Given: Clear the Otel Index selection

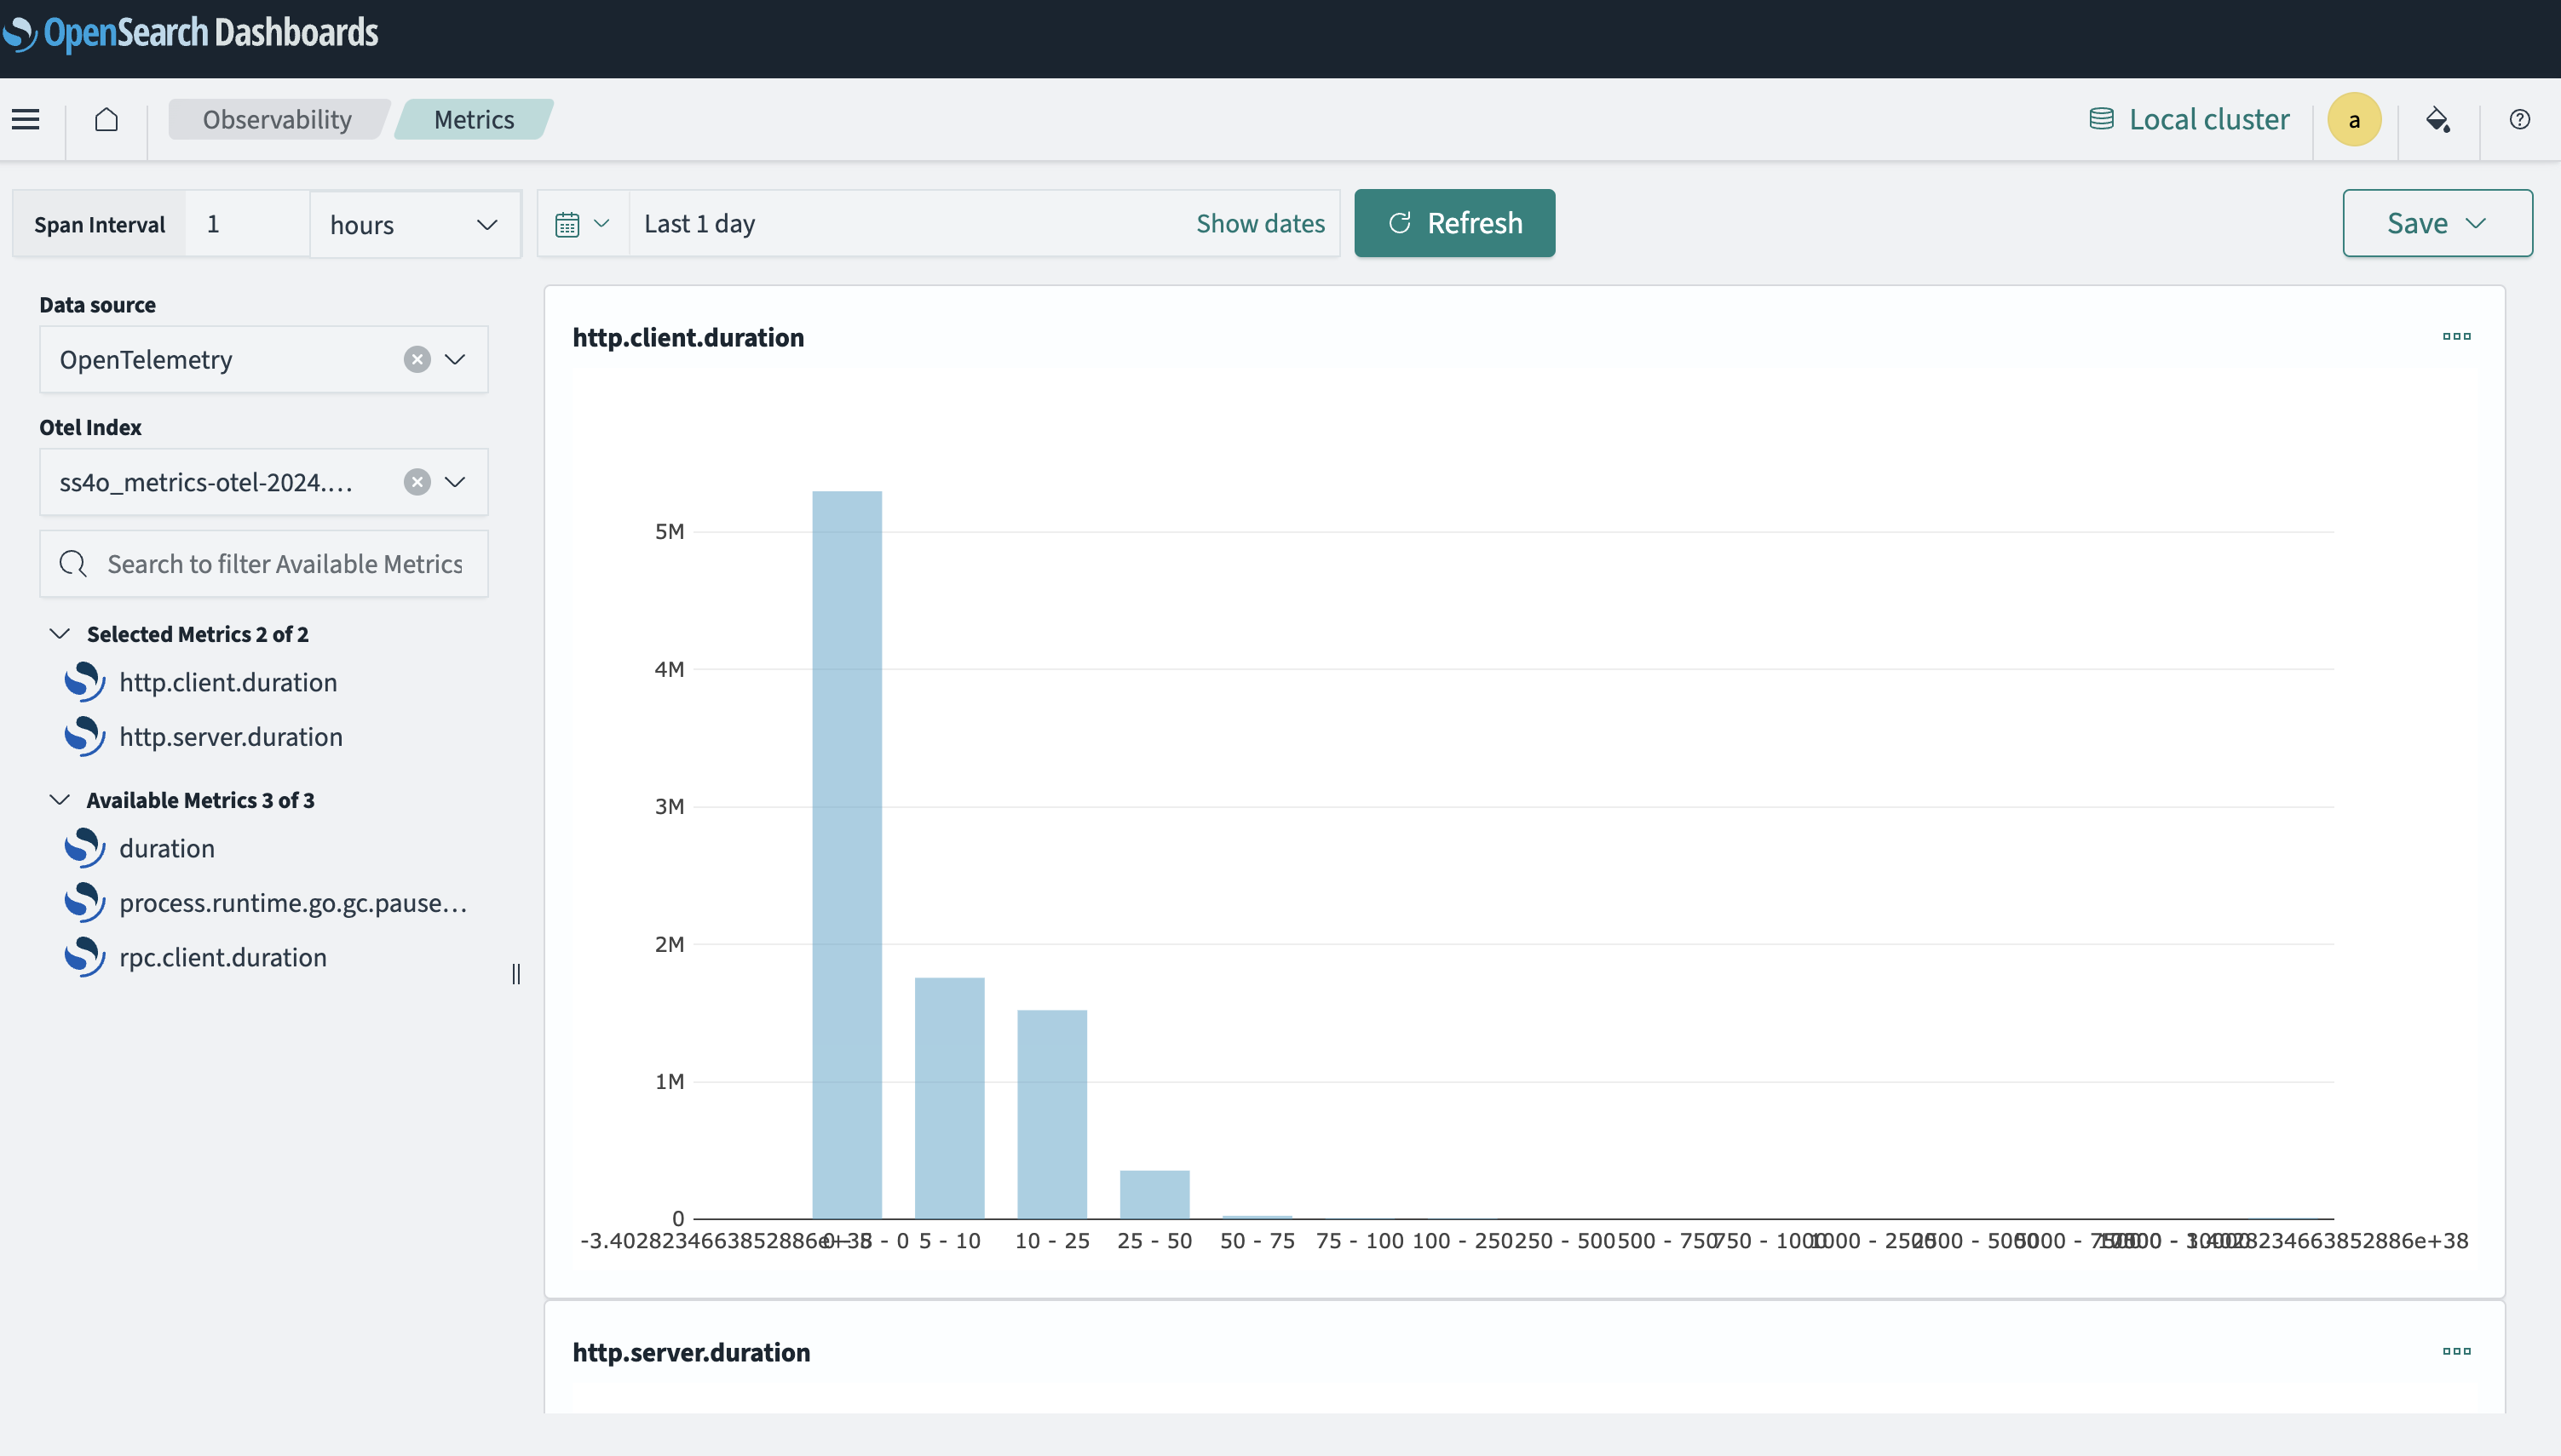Looking at the screenshot, I should (417, 483).
